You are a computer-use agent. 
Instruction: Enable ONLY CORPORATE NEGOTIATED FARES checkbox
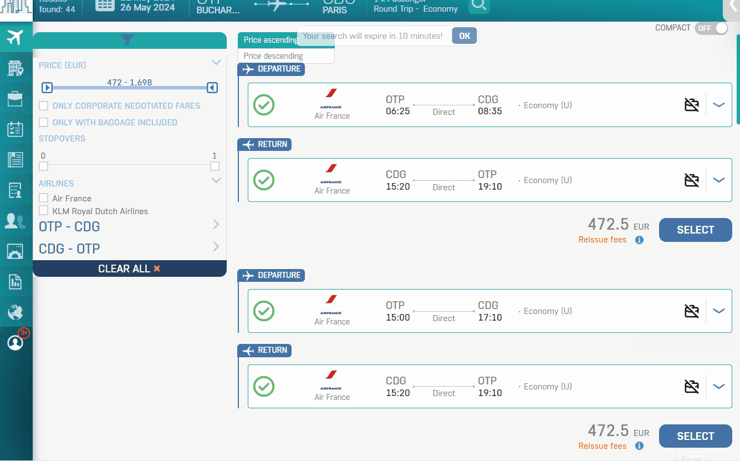pyautogui.click(x=42, y=105)
